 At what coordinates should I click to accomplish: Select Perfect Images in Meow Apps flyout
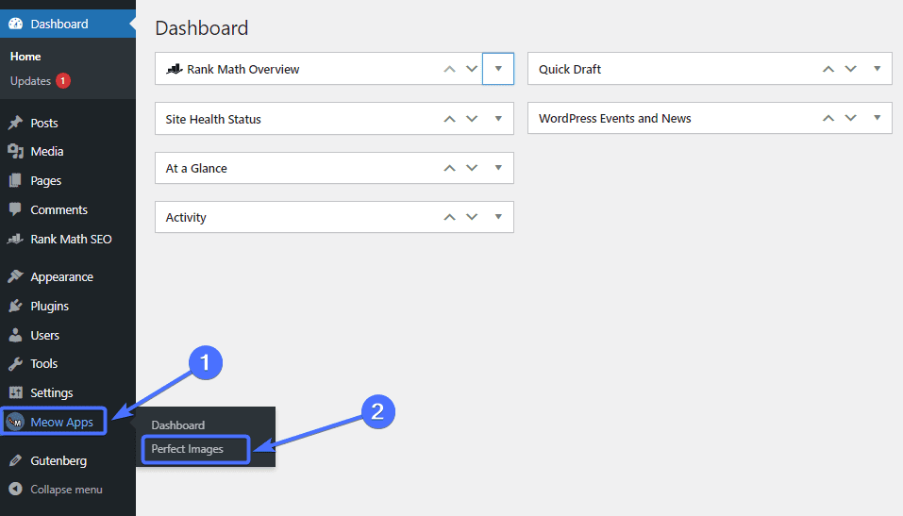[187, 449]
